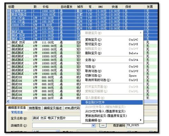This screenshot has width=169, height=136.
Task: Click the greyed 粘贴宝贝 (P) menu entry
Action: pyautogui.click(x=112, y=49)
